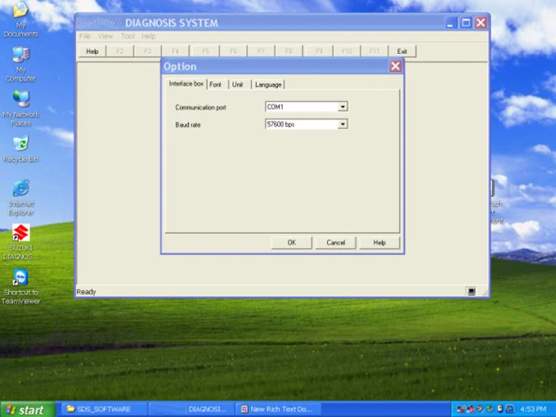Open the Windows start menu
This screenshot has height=417, width=556.
(28, 409)
